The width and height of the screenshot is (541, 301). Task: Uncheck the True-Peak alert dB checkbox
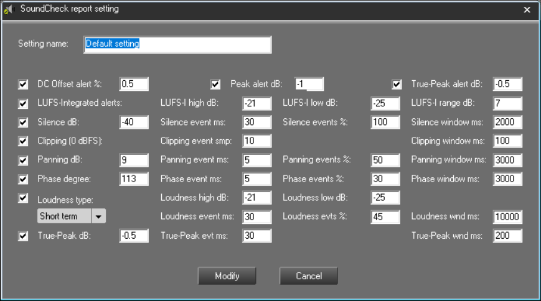coord(397,84)
